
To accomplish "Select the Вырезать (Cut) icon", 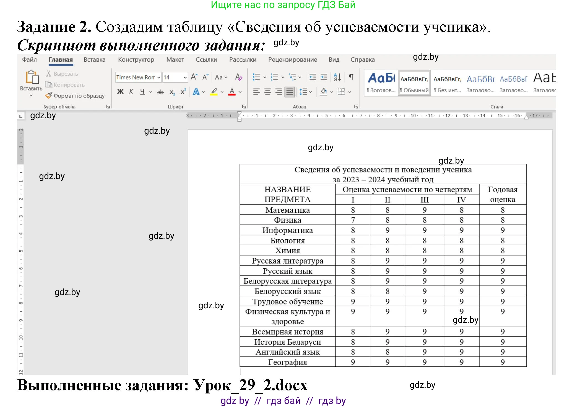I will (x=48, y=74).
